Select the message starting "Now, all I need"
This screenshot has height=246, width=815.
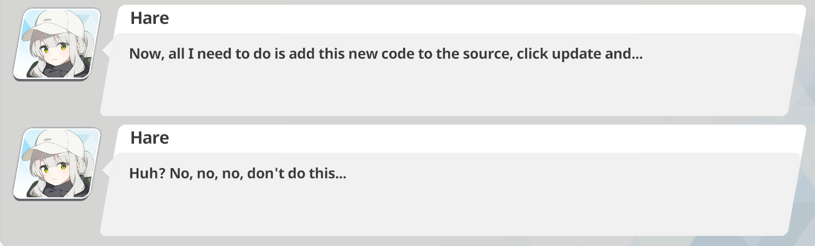point(386,54)
